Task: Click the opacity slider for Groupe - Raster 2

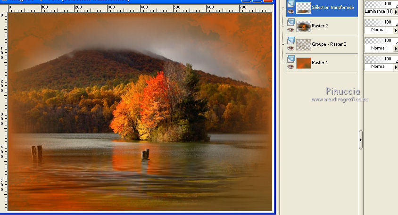Action: pos(381,41)
